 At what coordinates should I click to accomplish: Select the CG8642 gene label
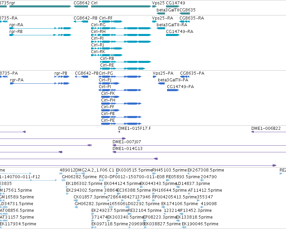pyautogui.click(x=82, y=3)
